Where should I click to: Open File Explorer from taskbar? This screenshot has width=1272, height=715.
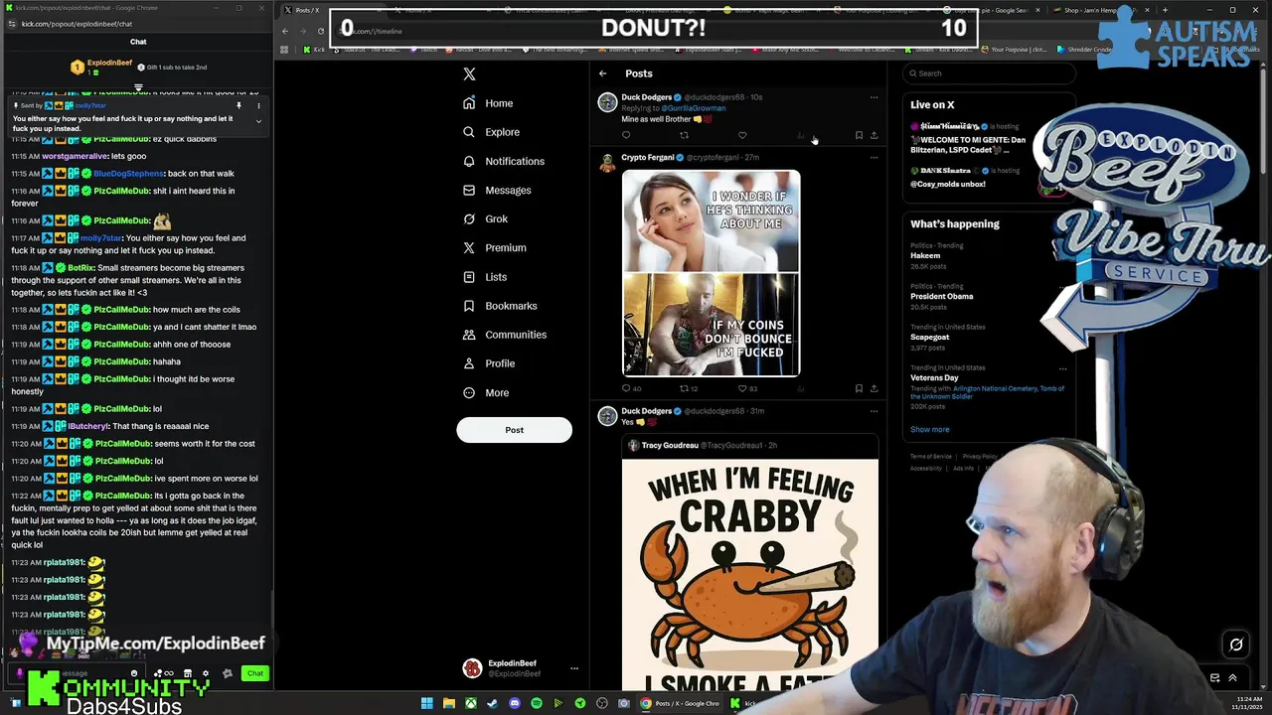tap(449, 703)
